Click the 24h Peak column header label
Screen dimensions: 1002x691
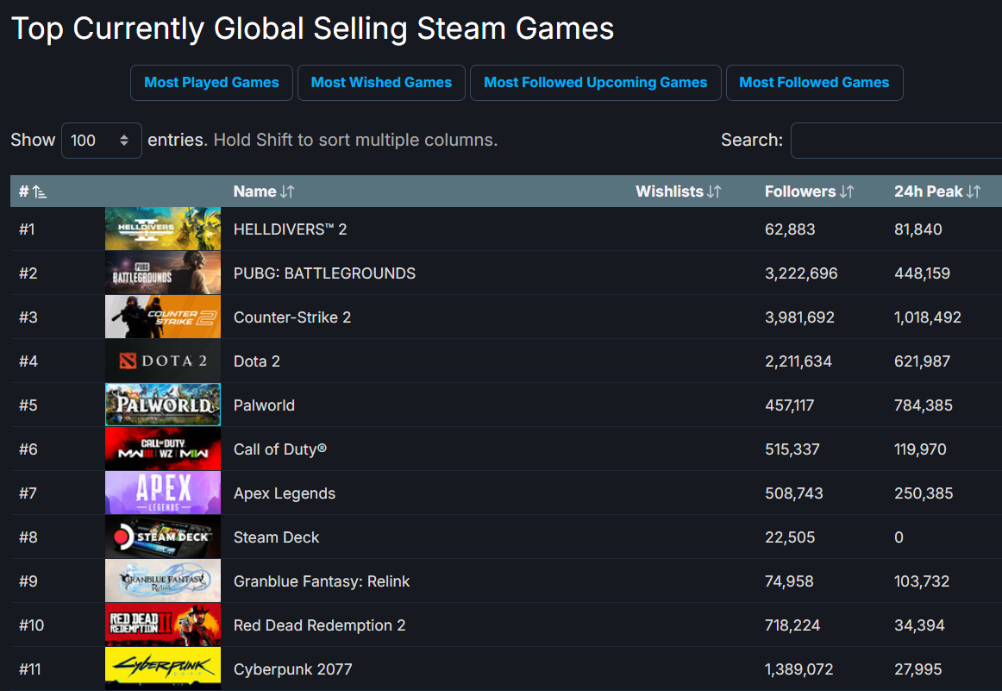point(929,192)
